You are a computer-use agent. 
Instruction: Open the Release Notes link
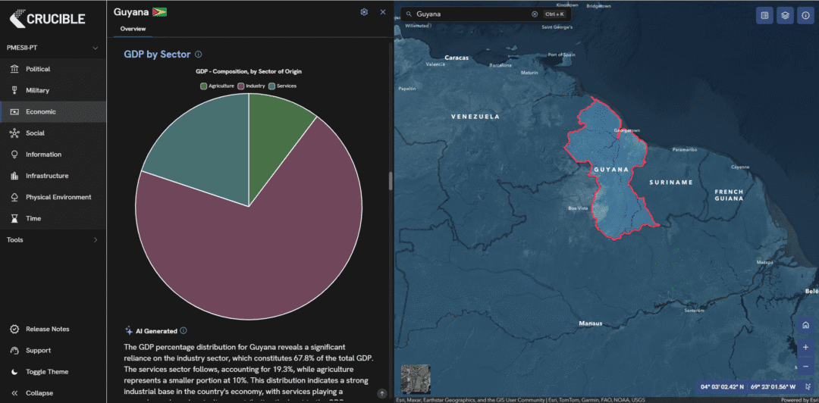[47, 329]
